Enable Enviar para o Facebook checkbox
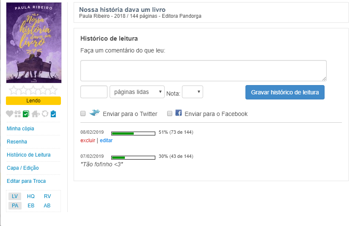Viewport: 358px width, 226px height. [170, 113]
